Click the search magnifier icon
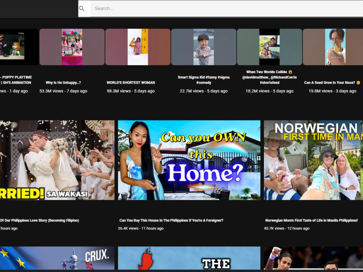Viewport: 363px width, 272px height. [82, 8]
